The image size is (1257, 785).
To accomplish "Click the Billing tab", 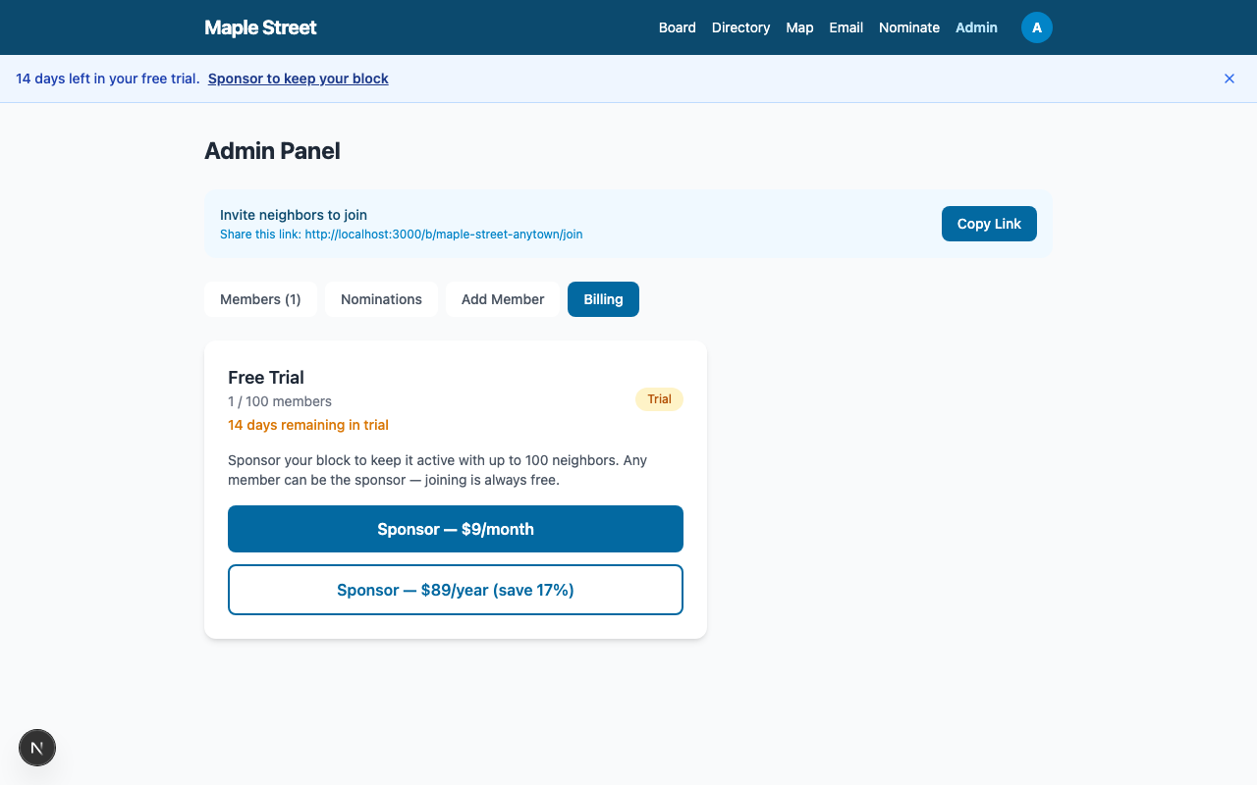I will 603,299.
